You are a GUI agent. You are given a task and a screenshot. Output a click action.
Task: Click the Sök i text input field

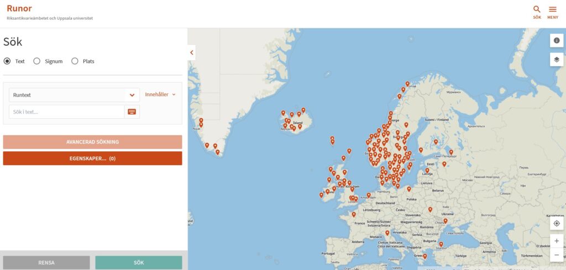[66, 112]
